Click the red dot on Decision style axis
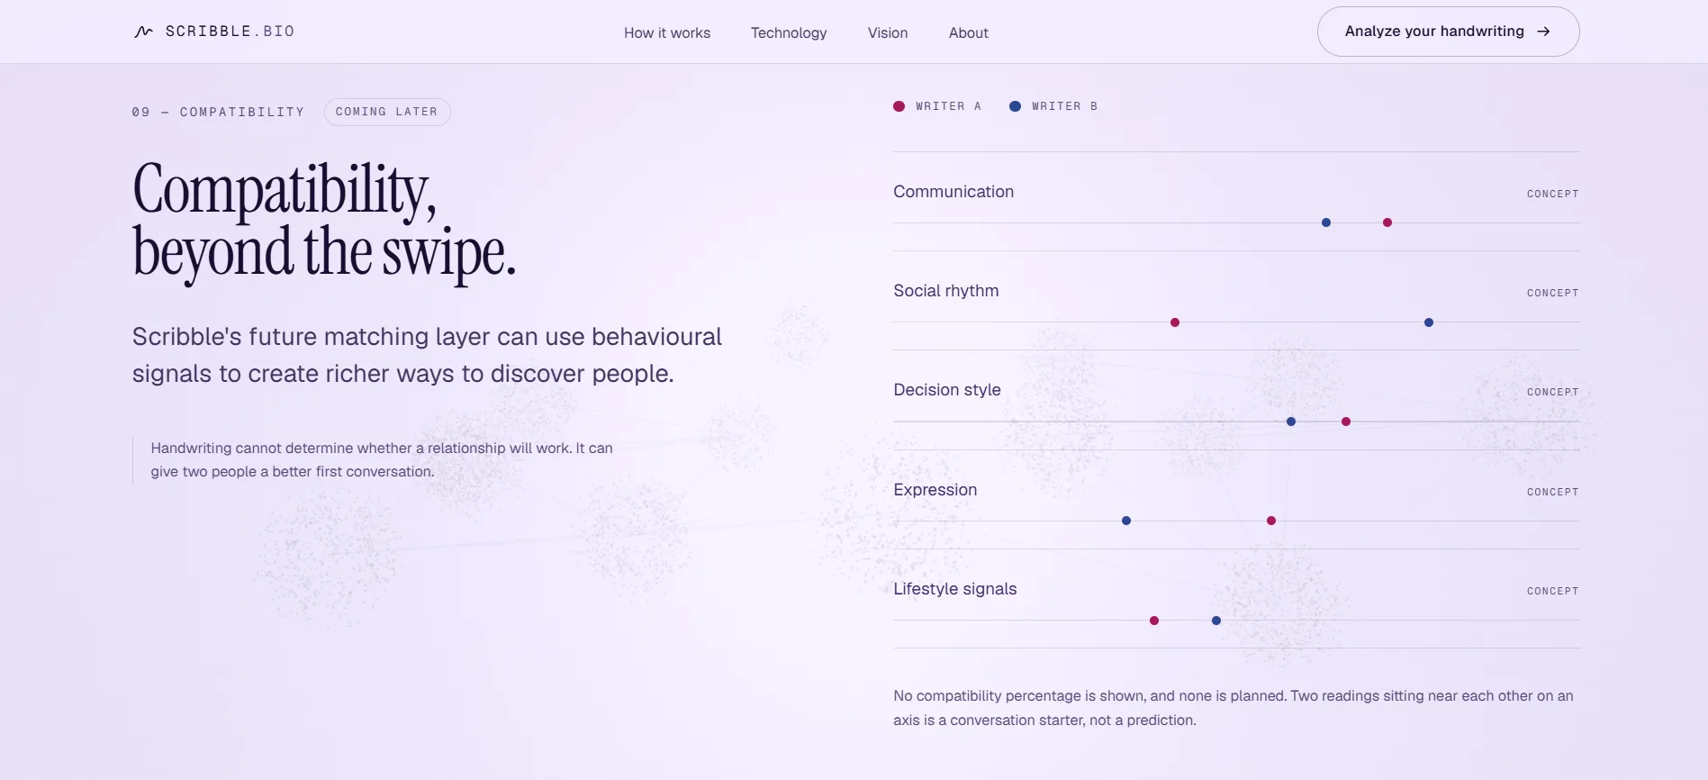The image size is (1708, 780). coord(1346,422)
